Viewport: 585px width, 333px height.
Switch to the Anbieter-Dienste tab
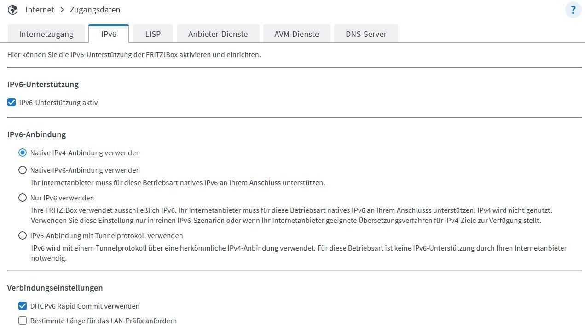tap(218, 34)
